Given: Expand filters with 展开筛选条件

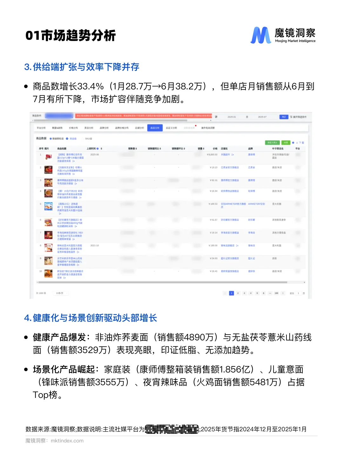Looking at the screenshot, I should (298, 117).
